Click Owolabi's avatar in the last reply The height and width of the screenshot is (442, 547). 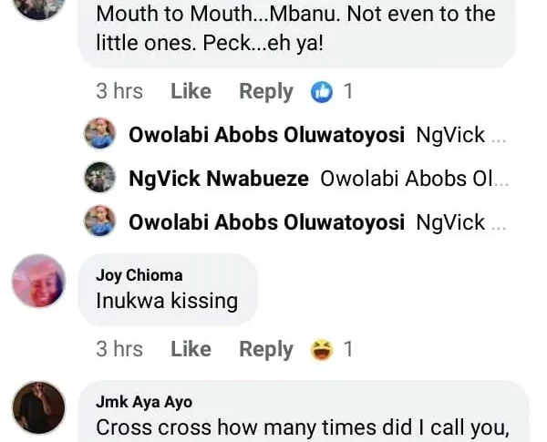[x=99, y=221]
